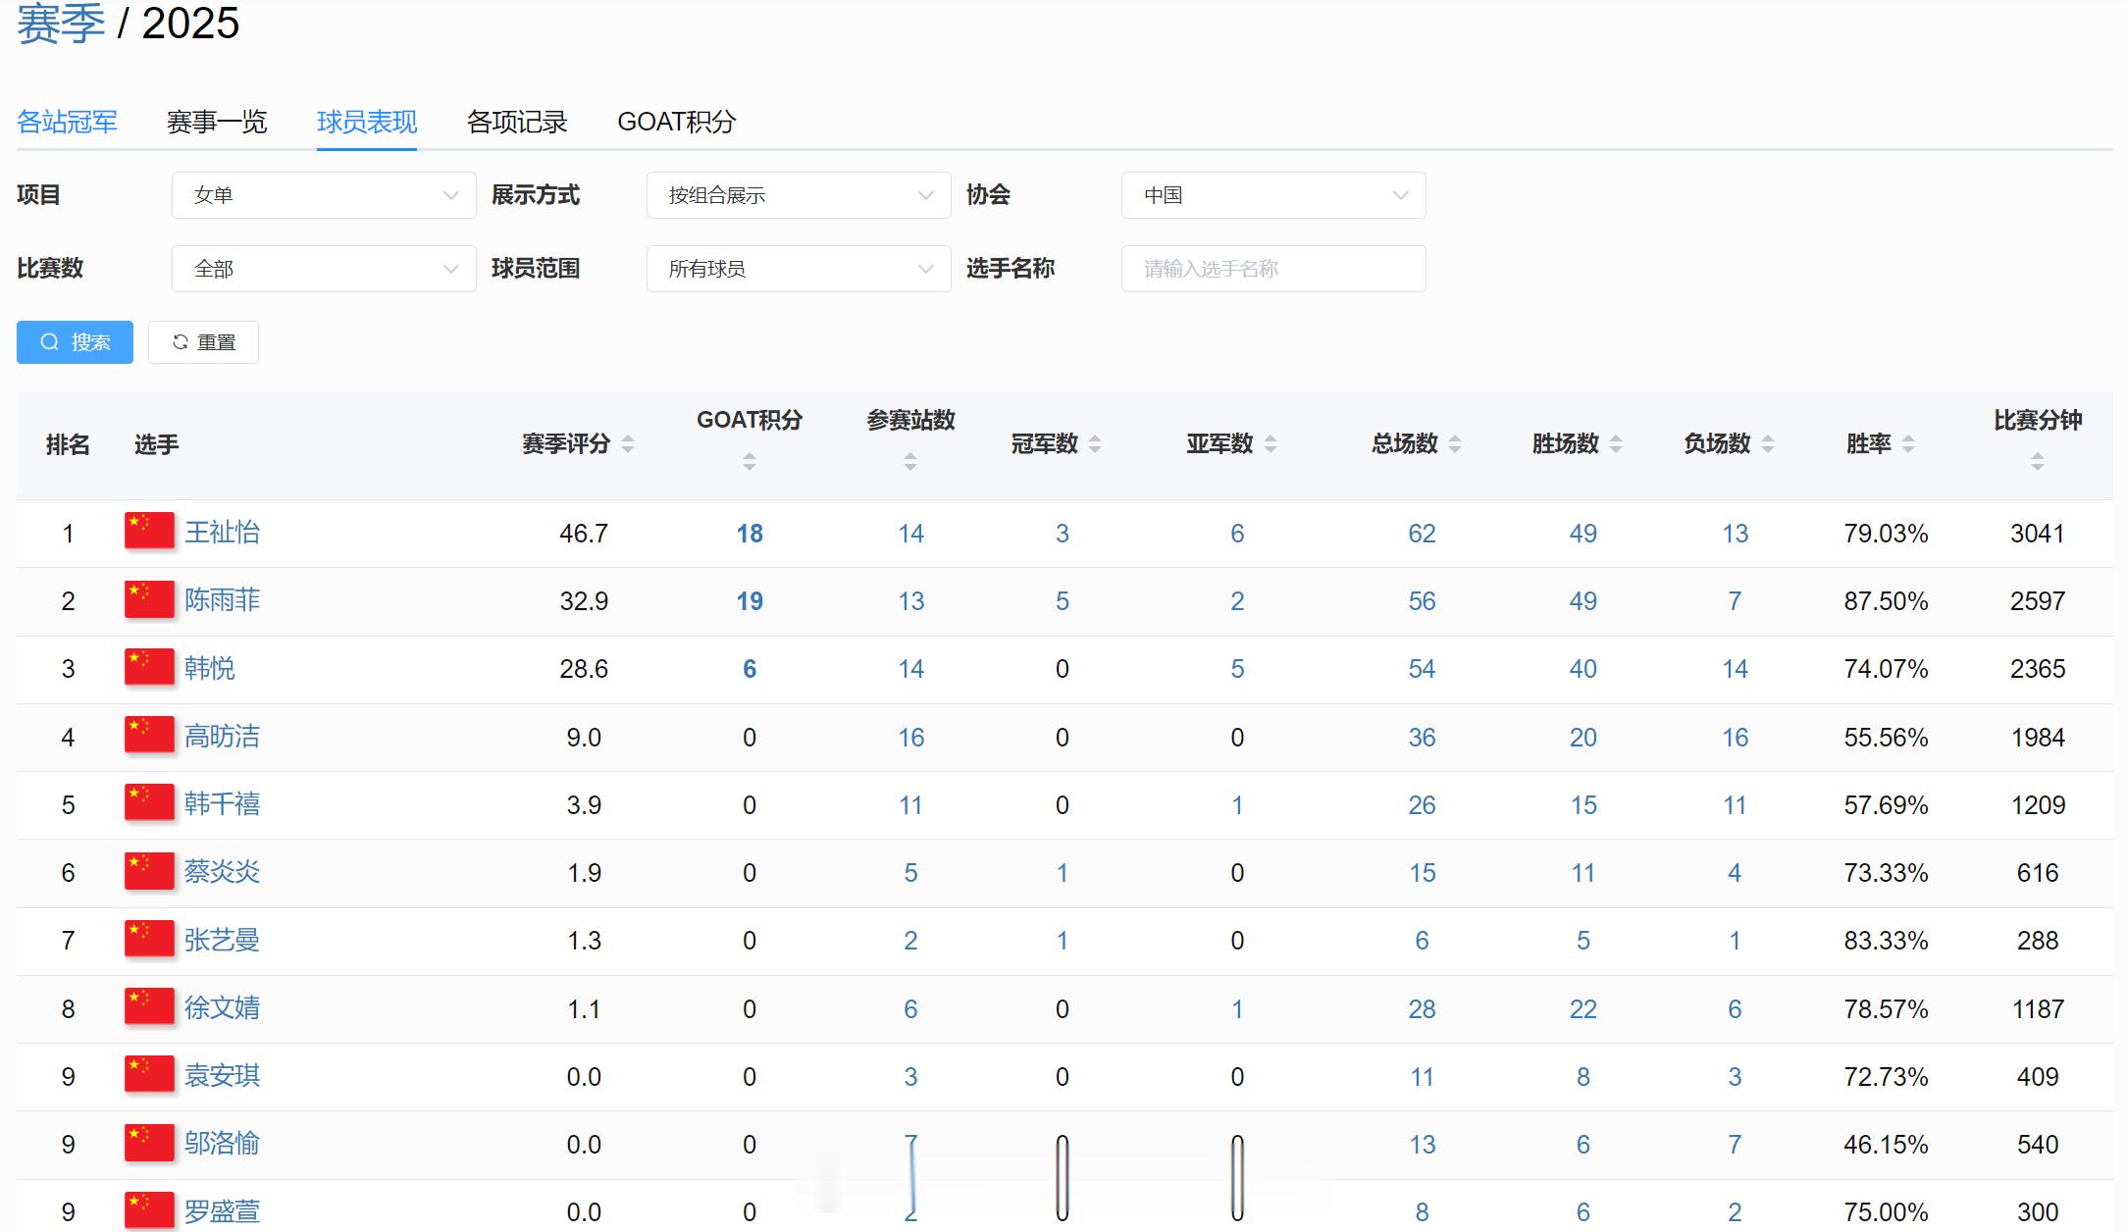Sort players by 胜率 column
The image size is (2127, 1232).
[x=1906, y=444]
